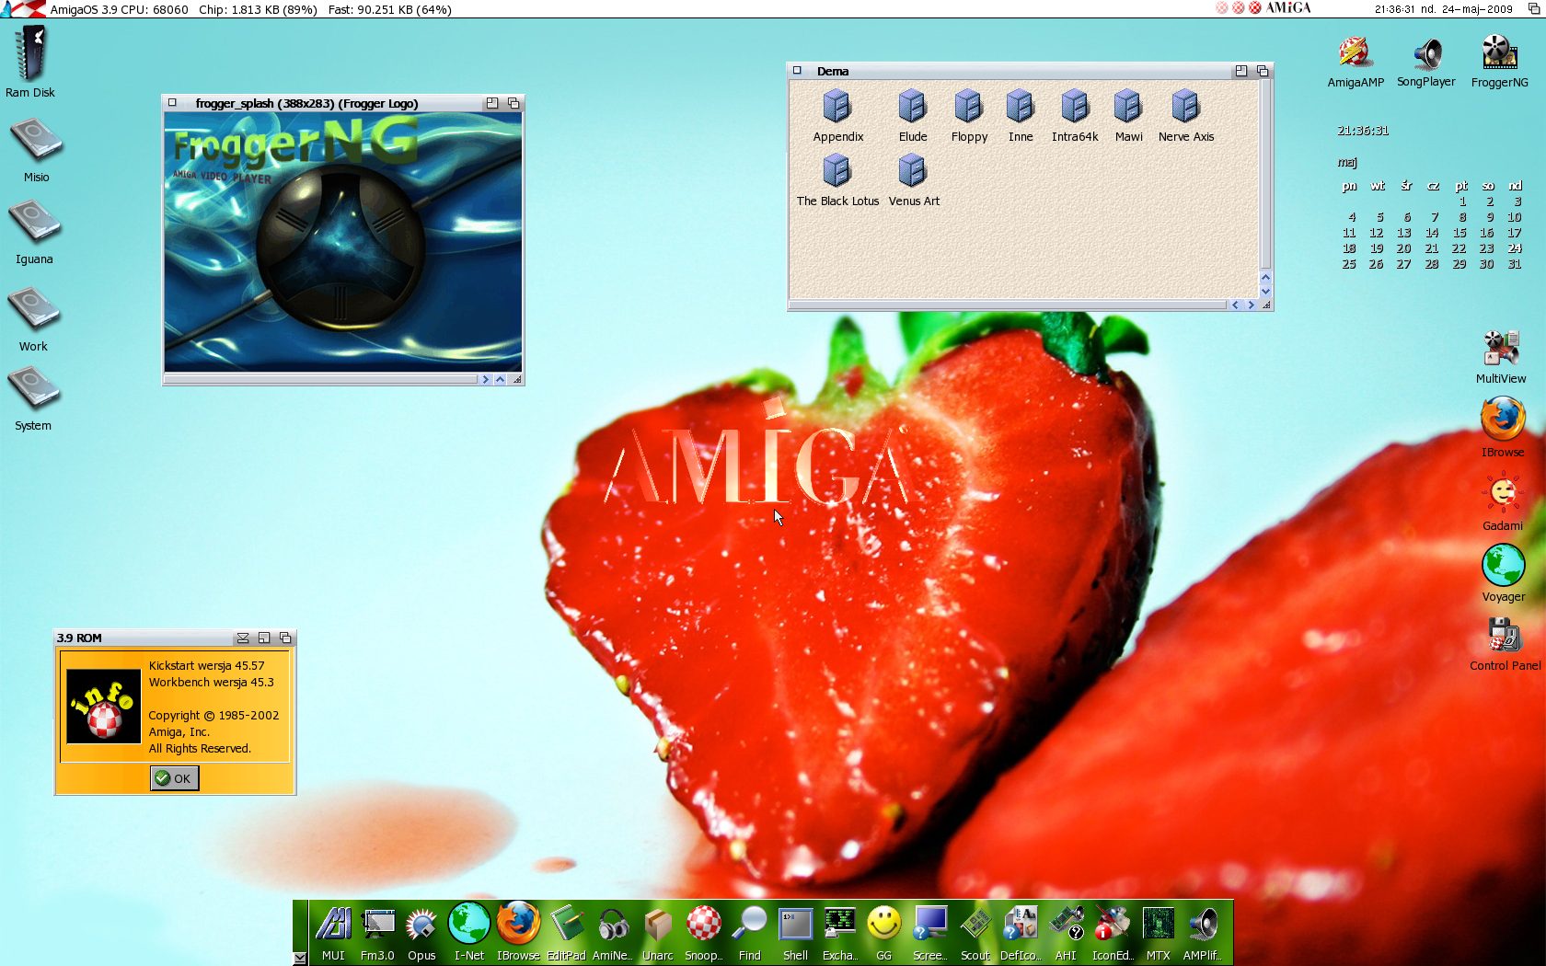Open IBrowse desktop icon on right
This screenshot has width=1546, height=966.
click(x=1503, y=427)
